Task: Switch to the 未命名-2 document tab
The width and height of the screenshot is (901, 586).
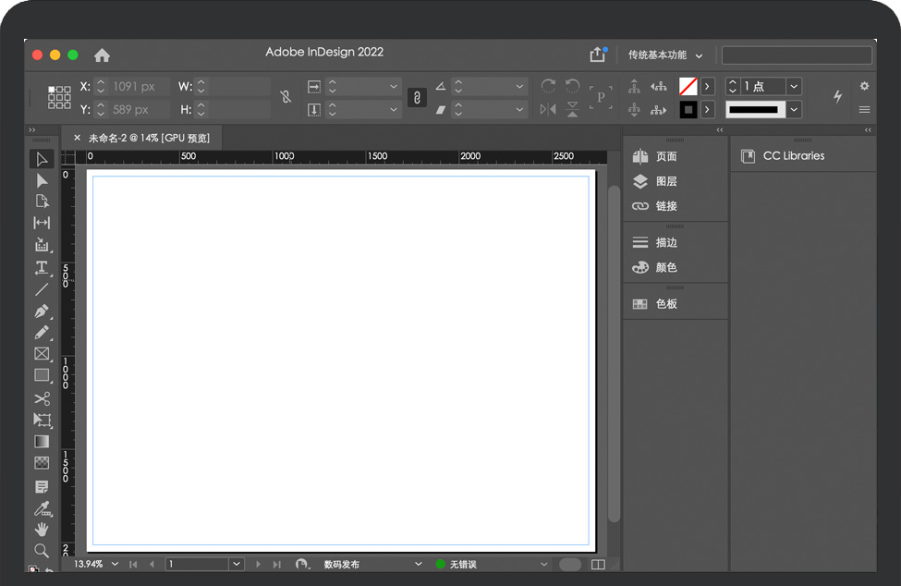Action: point(148,138)
